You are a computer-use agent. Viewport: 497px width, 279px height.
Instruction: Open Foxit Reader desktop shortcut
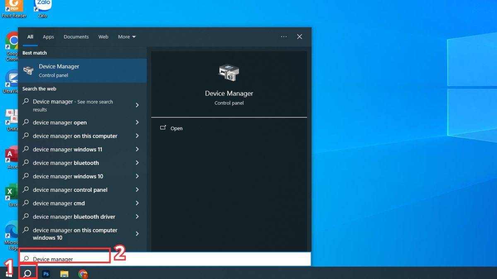(14, 8)
